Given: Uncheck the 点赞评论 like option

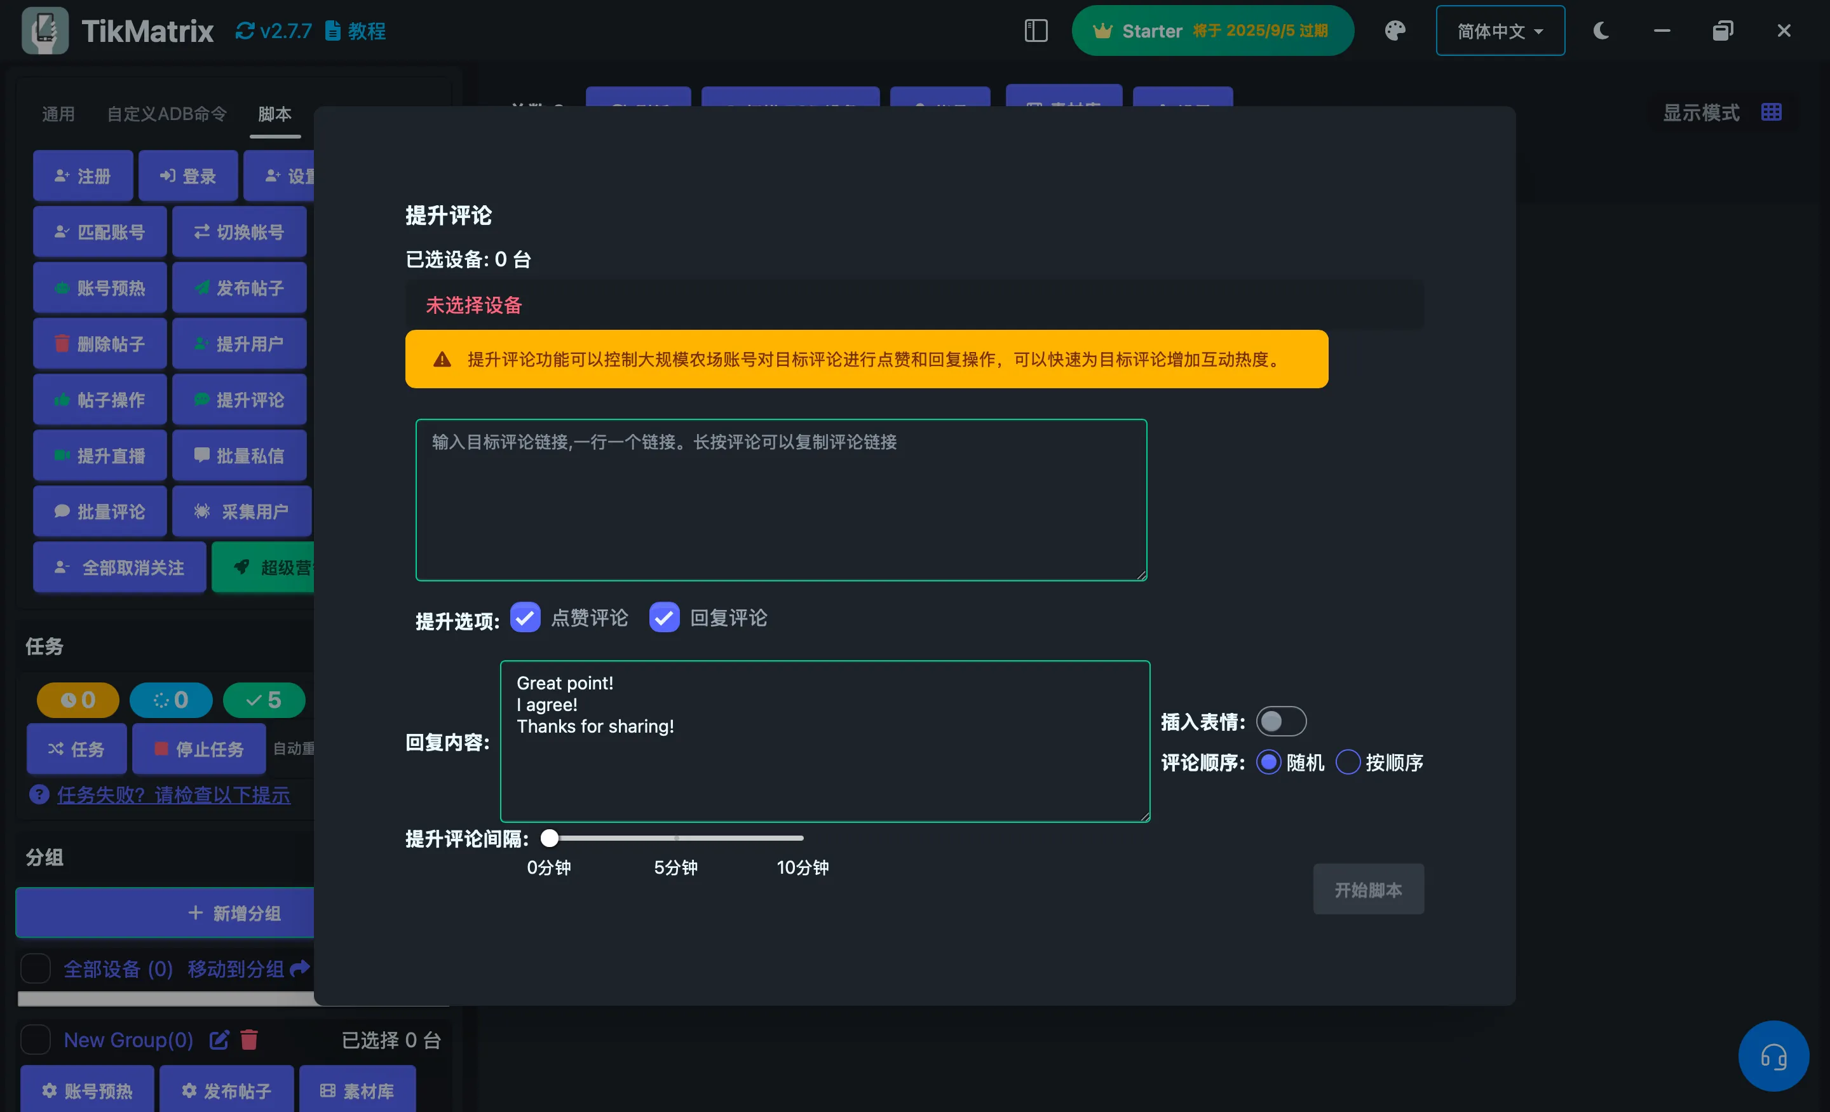Looking at the screenshot, I should [525, 617].
